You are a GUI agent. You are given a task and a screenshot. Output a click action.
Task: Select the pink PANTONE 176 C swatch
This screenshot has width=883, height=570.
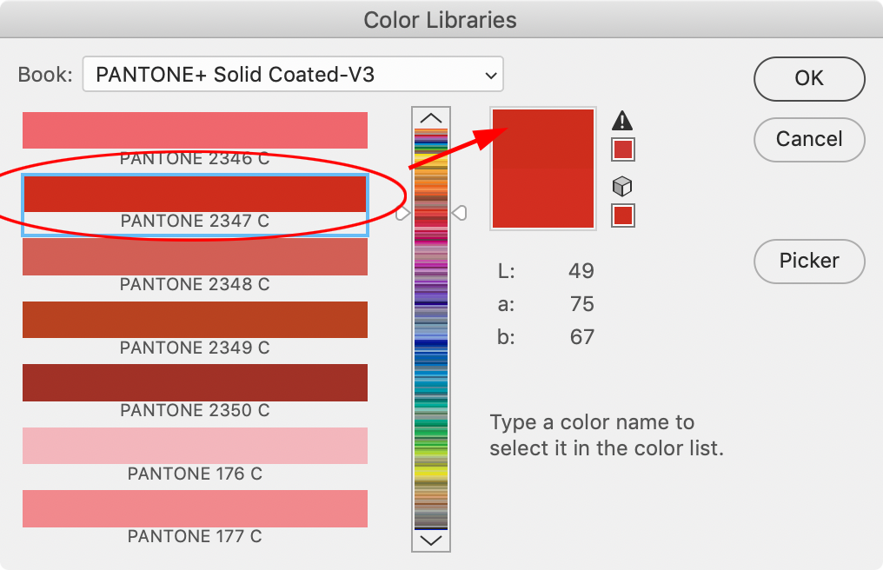(x=195, y=446)
